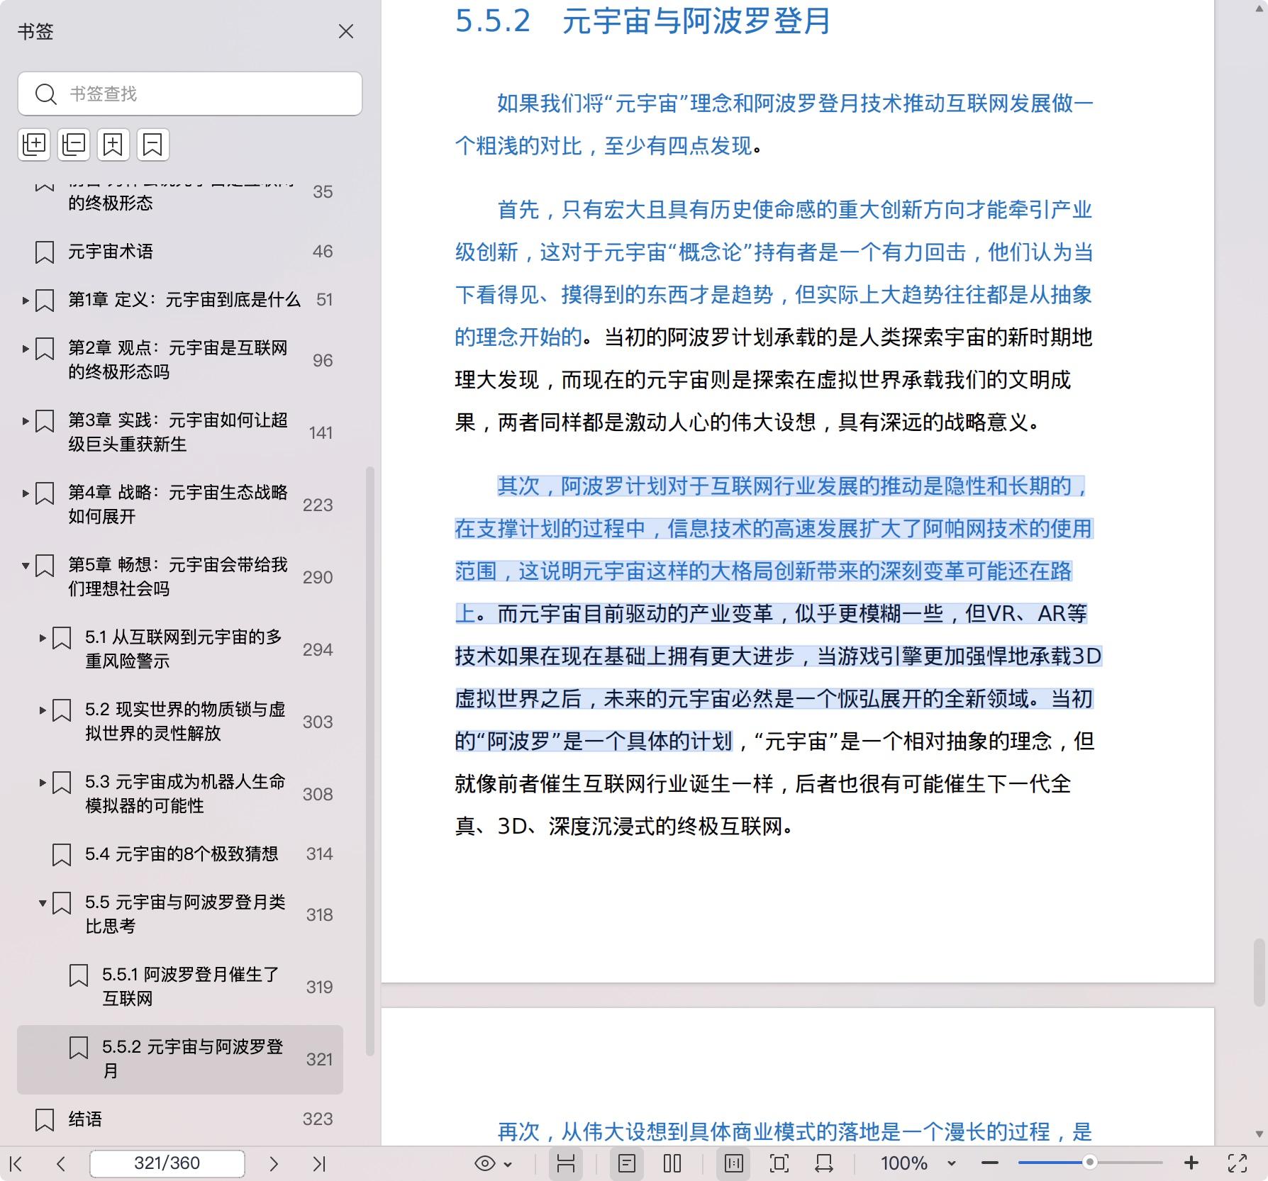Image resolution: width=1268 pixels, height=1181 pixels.
Task: Switch to two-page view
Action: click(x=672, y=1163)
